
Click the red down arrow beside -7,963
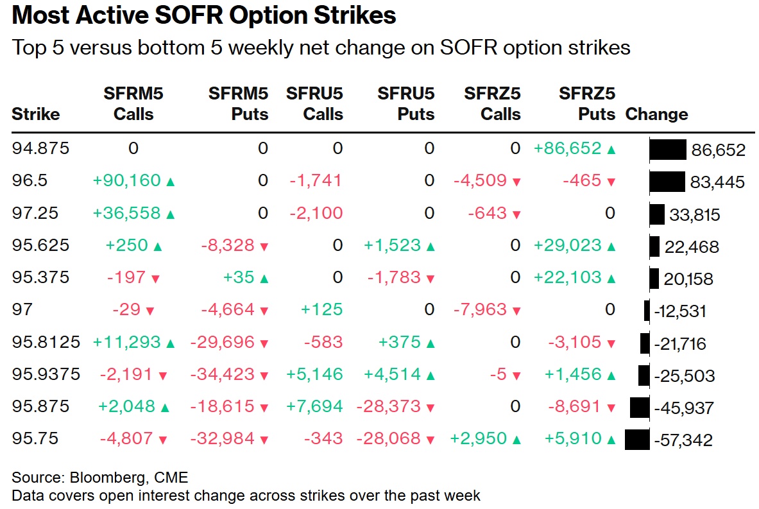(516, 311)
